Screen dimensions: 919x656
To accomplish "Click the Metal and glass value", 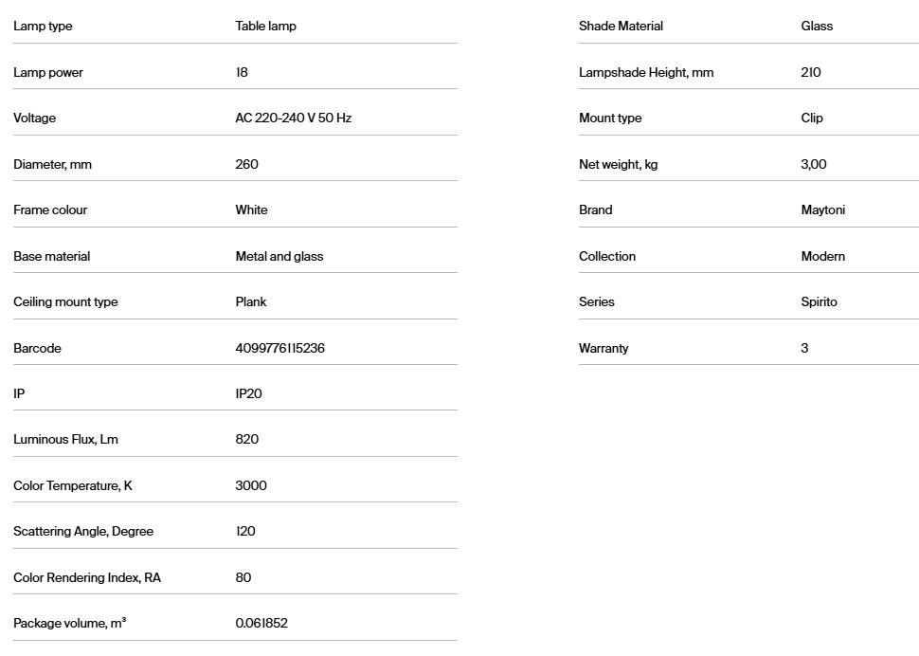I will [279, 257].
